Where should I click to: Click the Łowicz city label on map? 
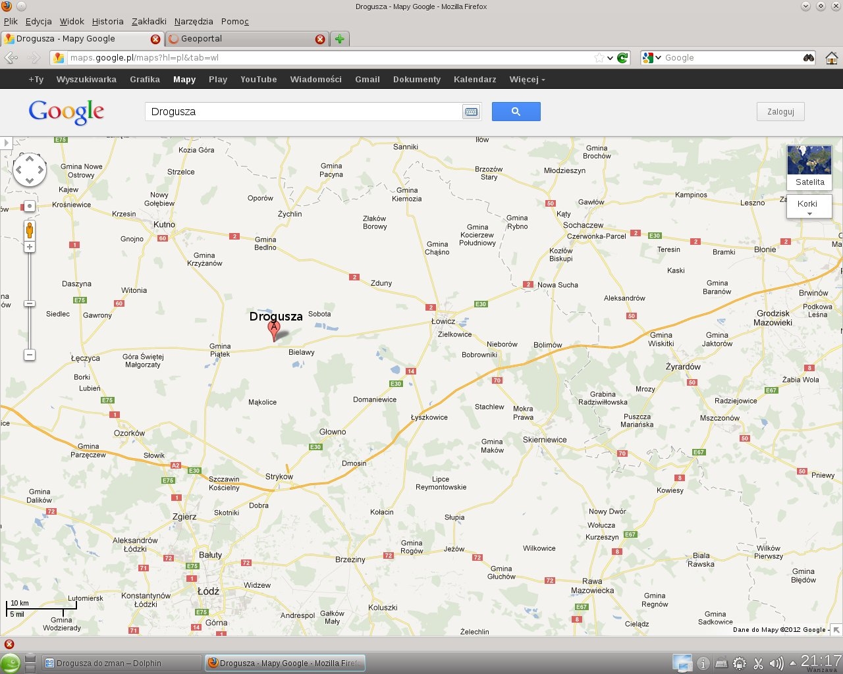pyautogui.click(x=443, y=321)
